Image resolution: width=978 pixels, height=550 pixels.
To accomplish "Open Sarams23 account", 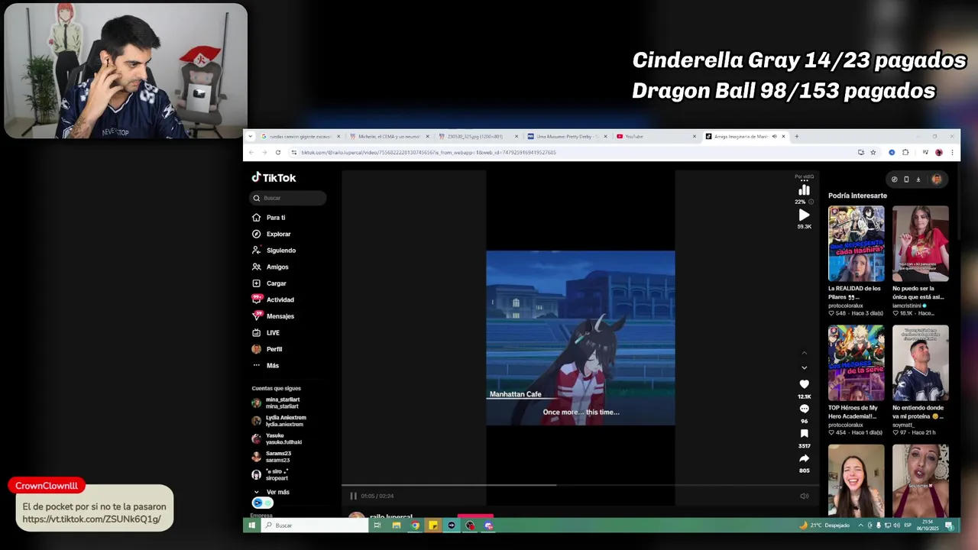I will [272, 457].
